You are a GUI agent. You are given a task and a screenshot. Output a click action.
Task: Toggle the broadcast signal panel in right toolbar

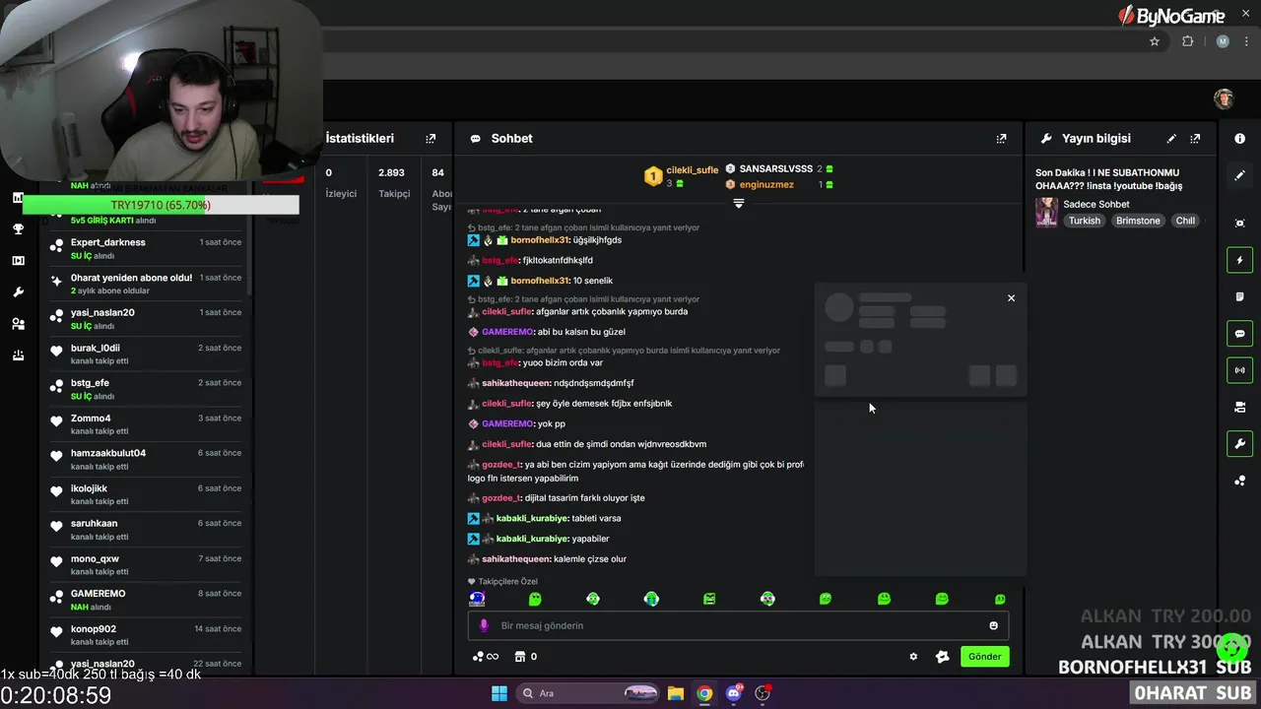click(x=1239, y=370)
